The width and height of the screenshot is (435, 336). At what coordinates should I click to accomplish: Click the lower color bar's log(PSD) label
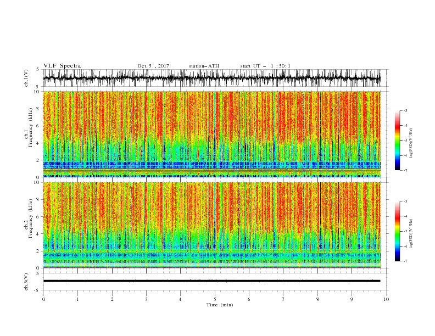pyautogui.click(x=411, y=233)
